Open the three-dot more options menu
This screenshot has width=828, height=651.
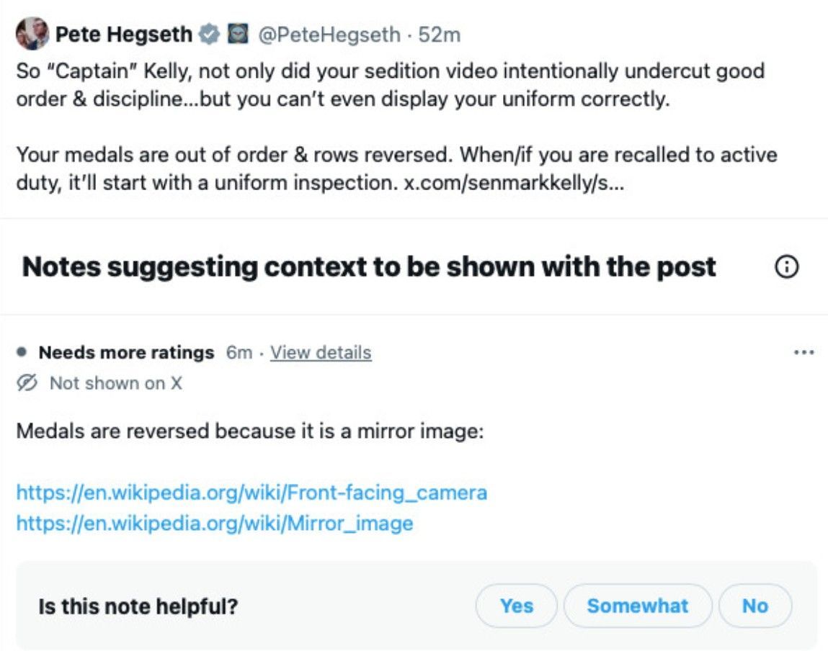(x=803, y=353)
